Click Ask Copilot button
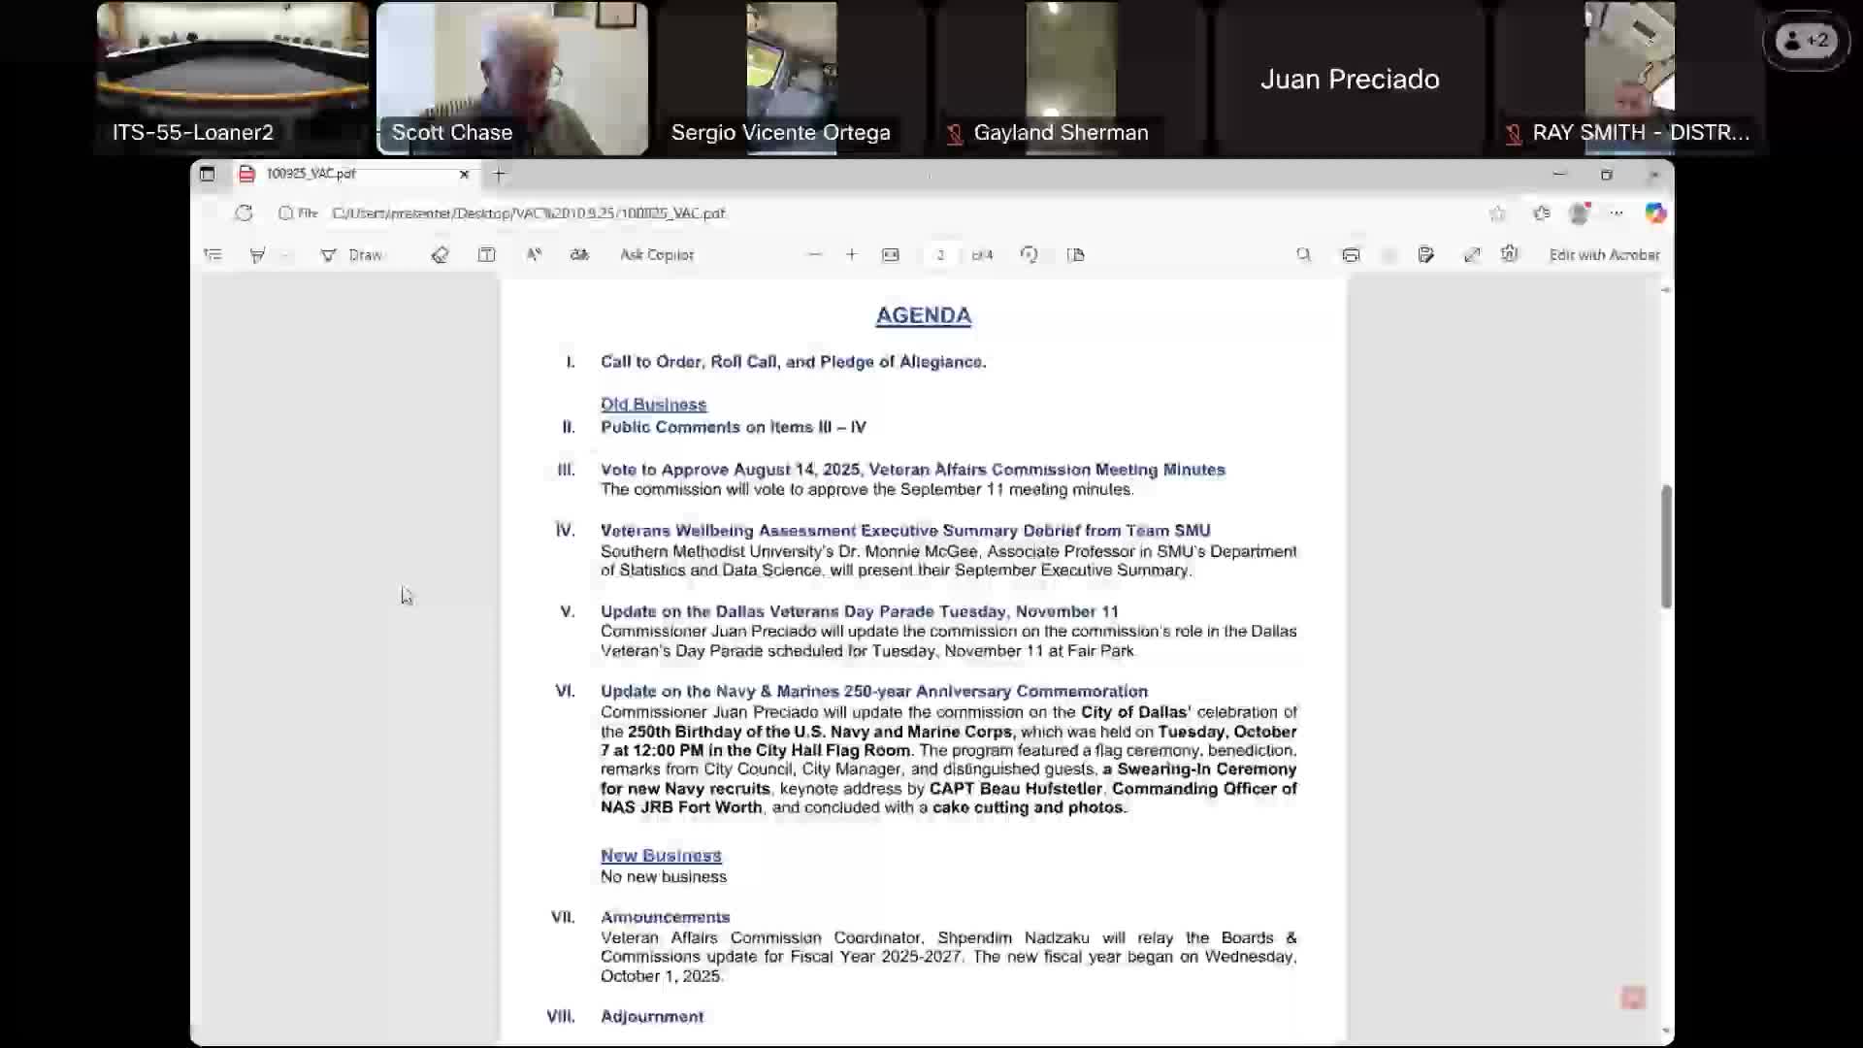Screen dimensions: 1863x1048 657,255
